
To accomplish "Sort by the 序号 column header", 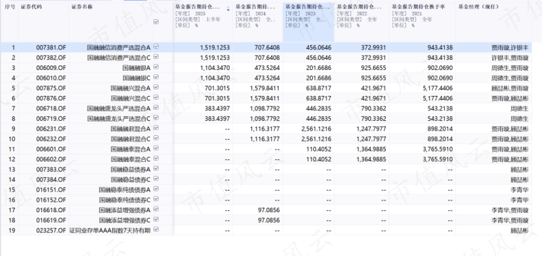I will coord(9,7).
